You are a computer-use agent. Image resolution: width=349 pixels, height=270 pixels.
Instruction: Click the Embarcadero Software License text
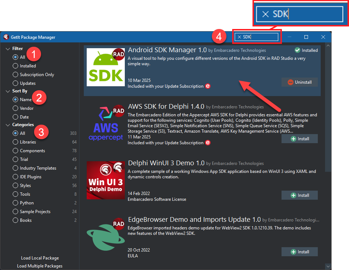[157, 199]
